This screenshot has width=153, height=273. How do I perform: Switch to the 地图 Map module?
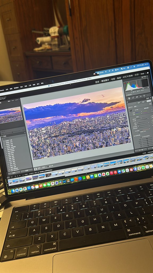[x=113, y=79]
